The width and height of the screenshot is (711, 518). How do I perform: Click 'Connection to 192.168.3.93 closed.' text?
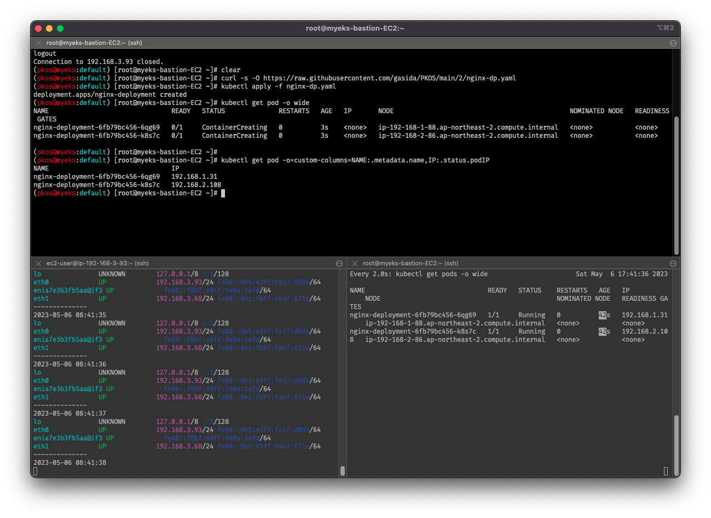click(x=99, y=62)
